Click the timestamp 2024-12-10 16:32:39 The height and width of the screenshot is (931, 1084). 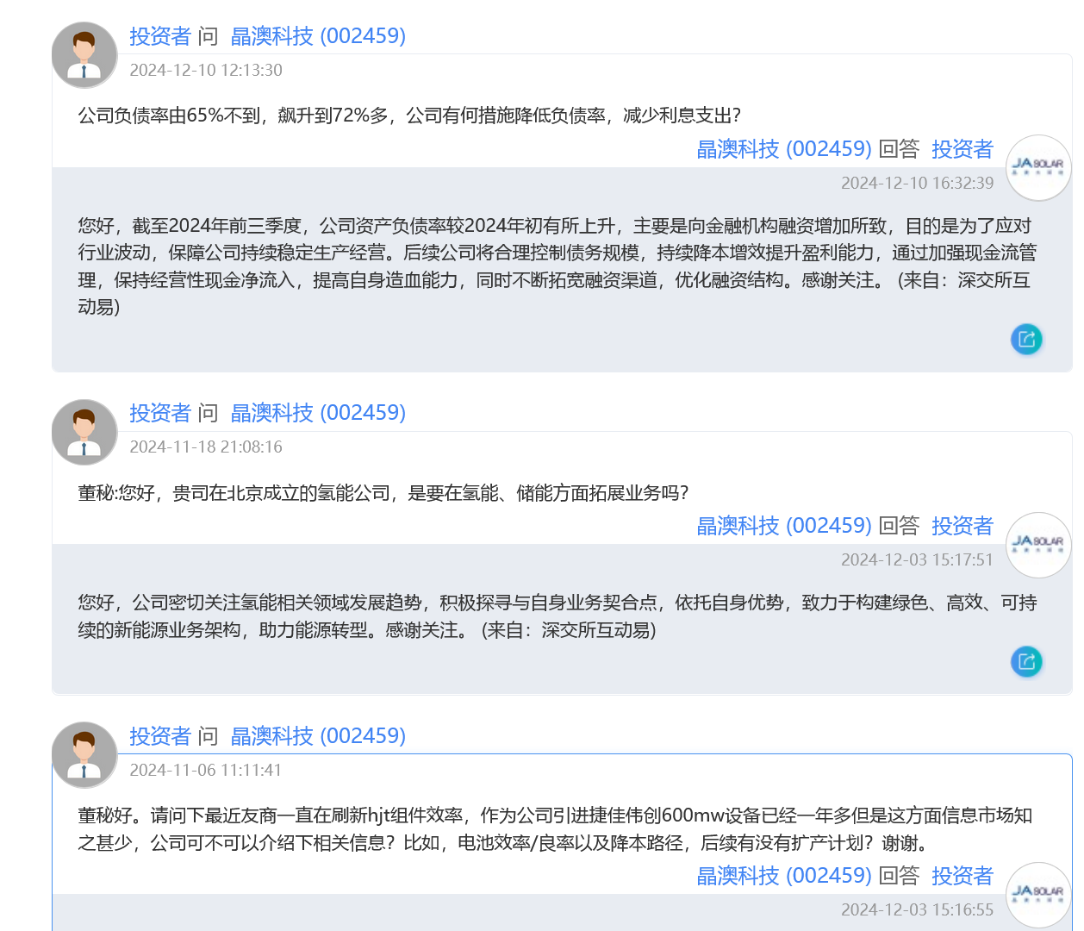(x=917, y=182)
